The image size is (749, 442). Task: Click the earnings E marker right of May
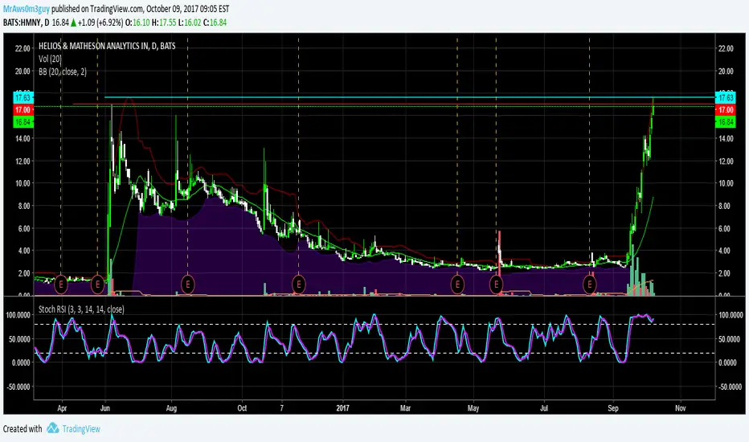(496, 284)
